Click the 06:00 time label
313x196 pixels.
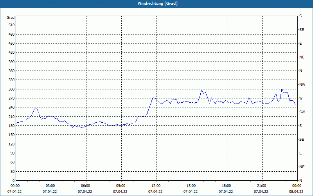[86, 186]
